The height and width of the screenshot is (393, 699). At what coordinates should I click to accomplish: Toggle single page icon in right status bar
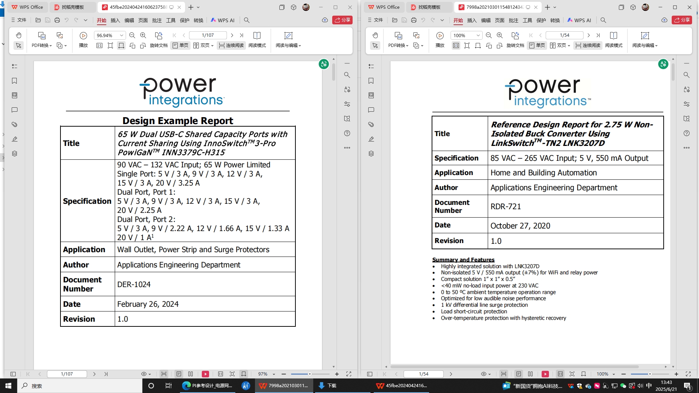pyautogui.click(x=519, y=374)
